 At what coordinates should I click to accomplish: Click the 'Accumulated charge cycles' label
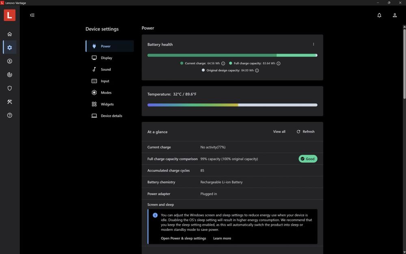click(168, 171)
